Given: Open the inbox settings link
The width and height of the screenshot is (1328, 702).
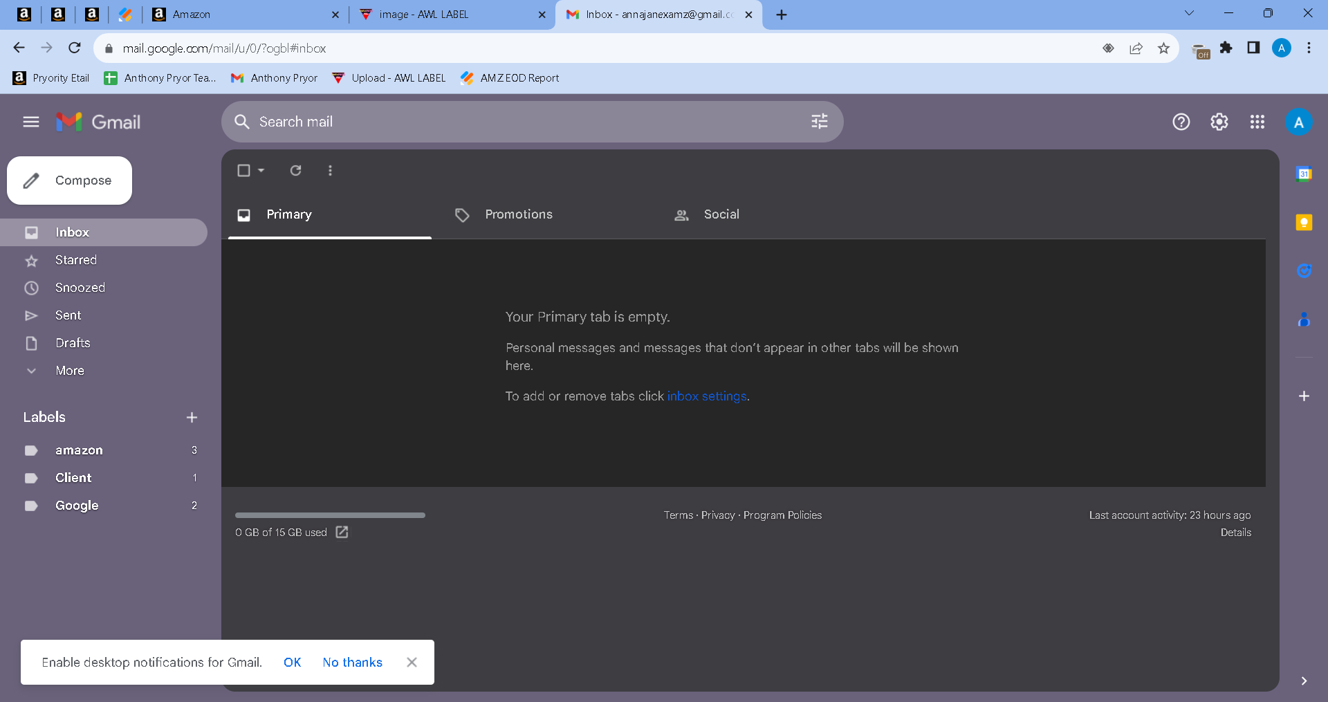Looking at the screenshot, I should (706, 396).
